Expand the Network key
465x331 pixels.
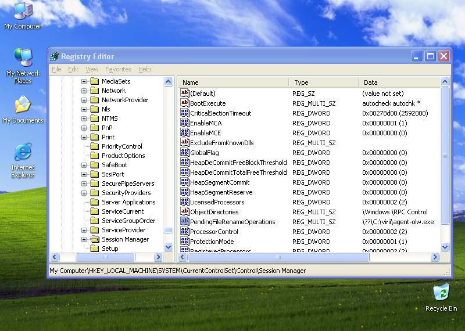pos(84,91)
